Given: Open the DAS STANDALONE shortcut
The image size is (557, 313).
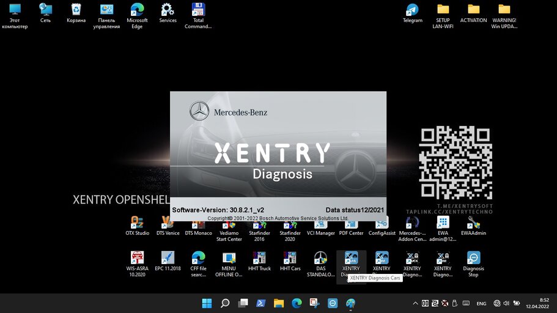Looking at the screenshot, I should point(320,264).
